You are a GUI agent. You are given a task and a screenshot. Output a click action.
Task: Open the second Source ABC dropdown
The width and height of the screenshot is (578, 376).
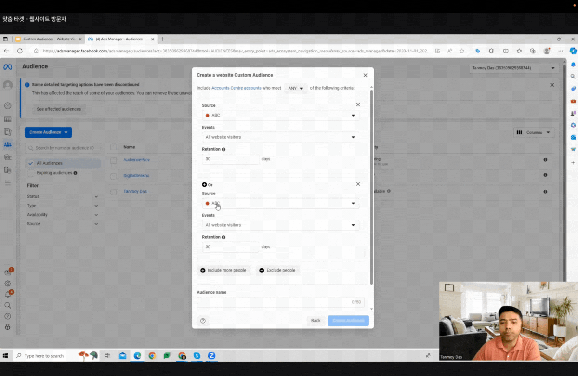pos(280,203)
